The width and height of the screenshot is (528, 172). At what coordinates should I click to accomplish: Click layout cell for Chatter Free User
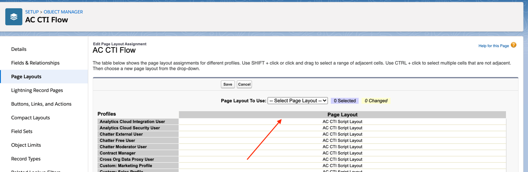pos(343,140)
